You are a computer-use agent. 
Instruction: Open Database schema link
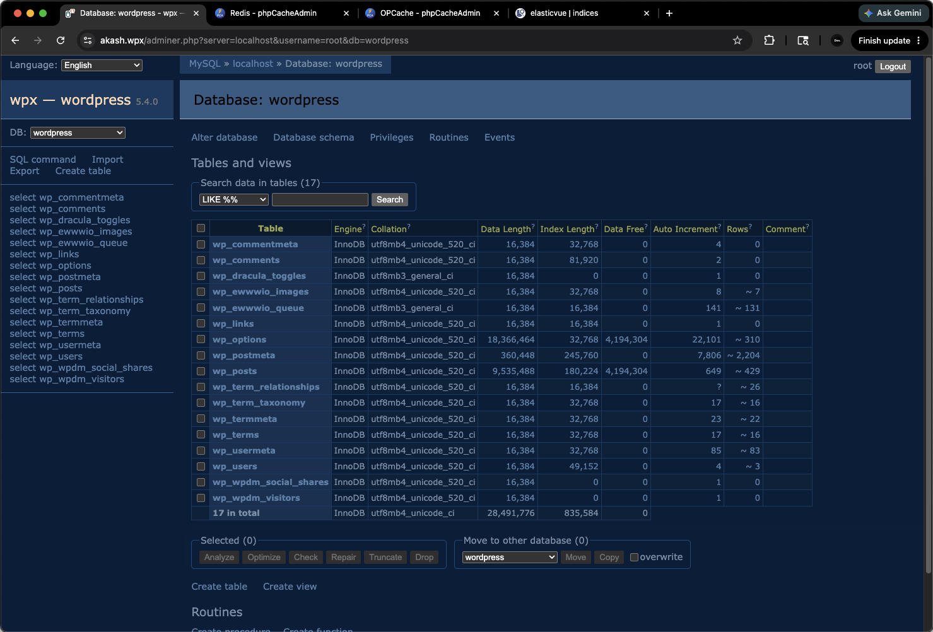point(314,138)
